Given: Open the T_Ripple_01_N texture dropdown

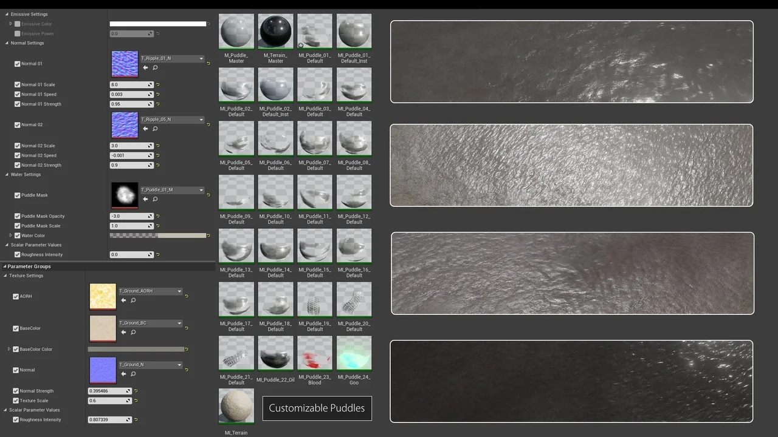Looking at the screenshot, I should coord(201,59).
